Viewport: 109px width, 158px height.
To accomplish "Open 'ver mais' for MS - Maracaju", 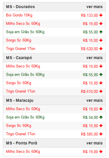I will coord(94,100).
